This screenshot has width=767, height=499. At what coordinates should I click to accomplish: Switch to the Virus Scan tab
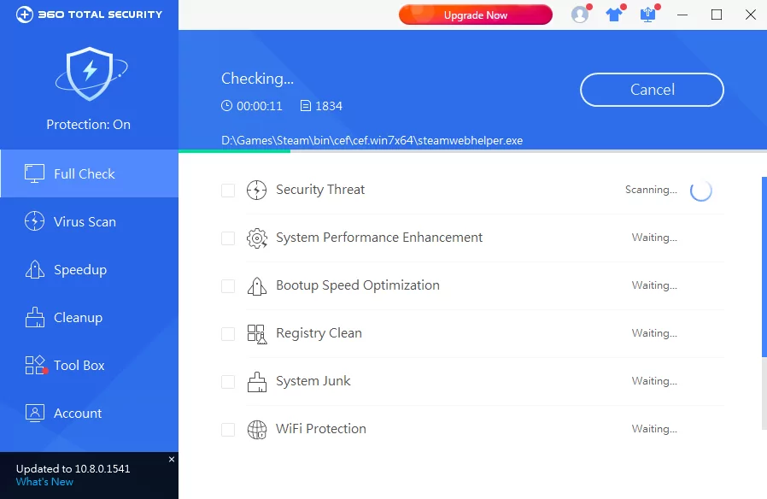click(90, 221)
